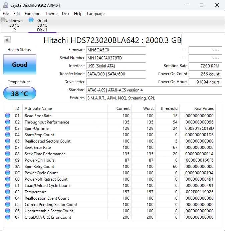Open the Disk menu
The height and width of the screenshot is (231, 225).
click(x=66, y=14)
